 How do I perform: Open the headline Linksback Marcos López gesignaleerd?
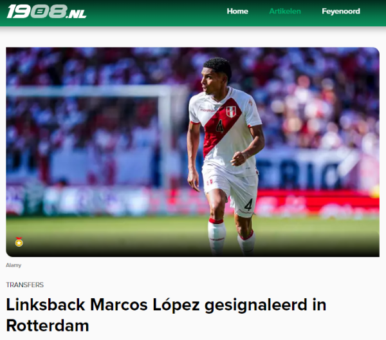[x=166, y=315]
